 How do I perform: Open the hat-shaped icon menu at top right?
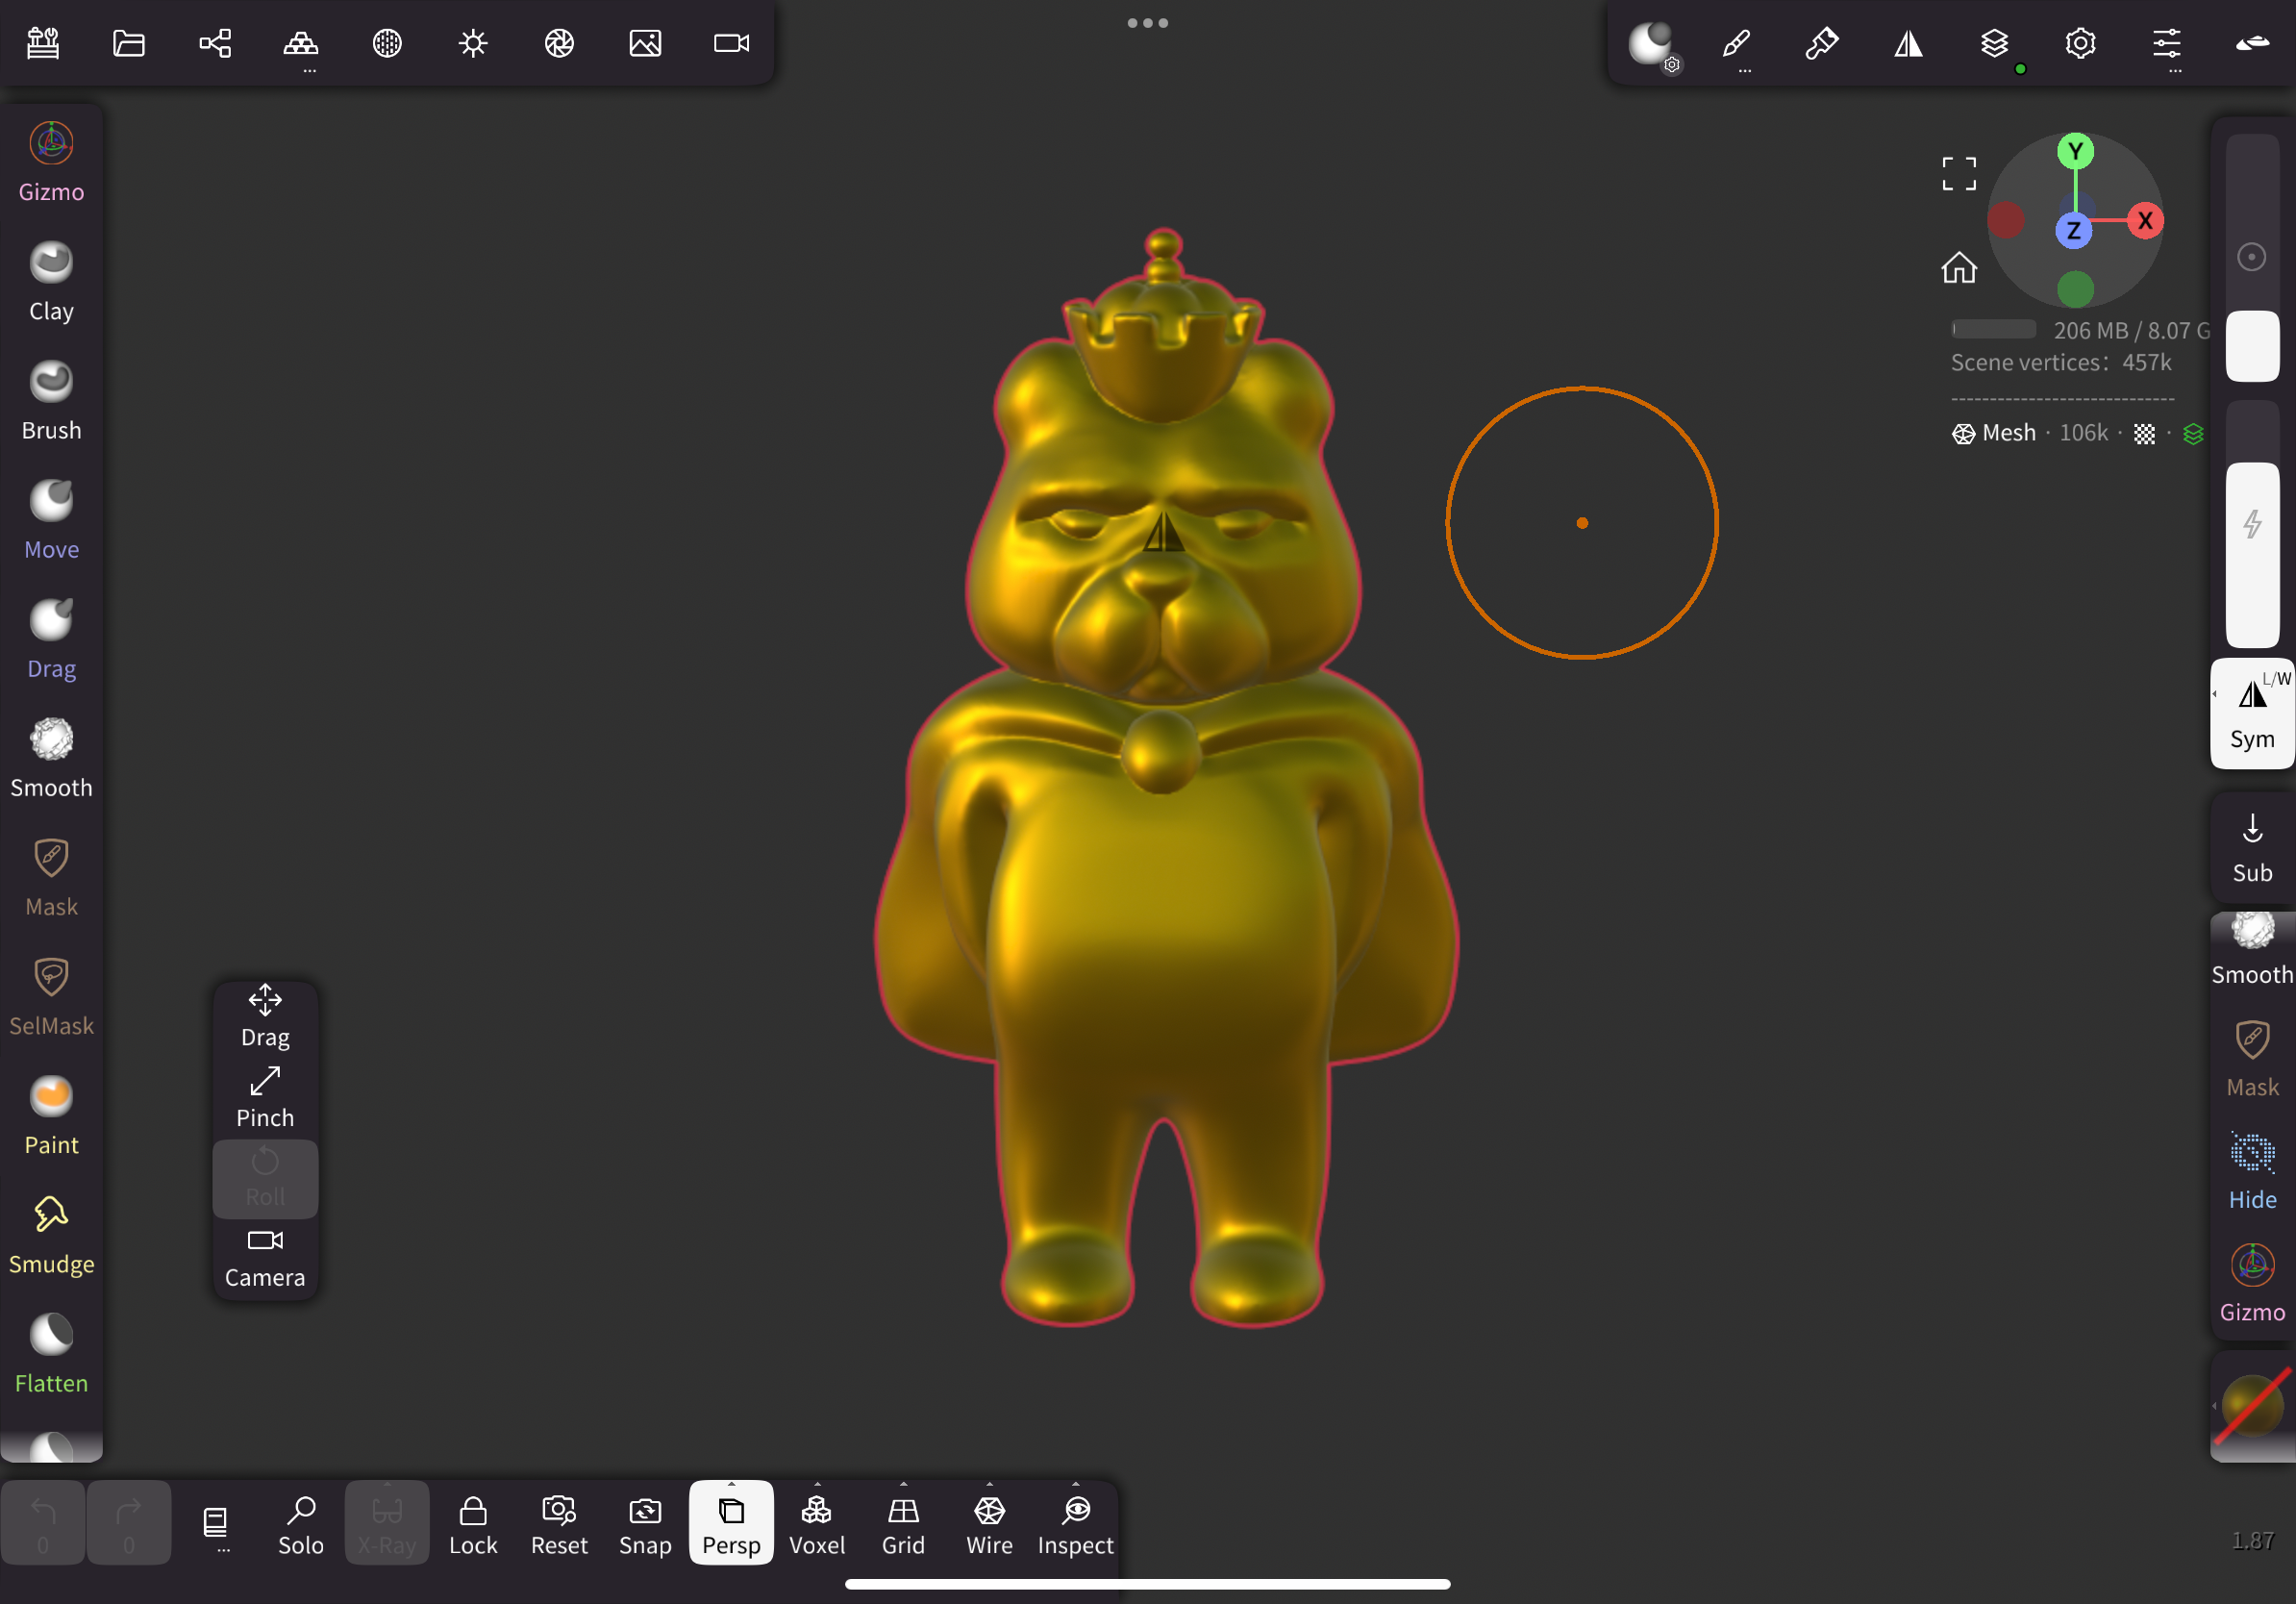click(2252, 43)
